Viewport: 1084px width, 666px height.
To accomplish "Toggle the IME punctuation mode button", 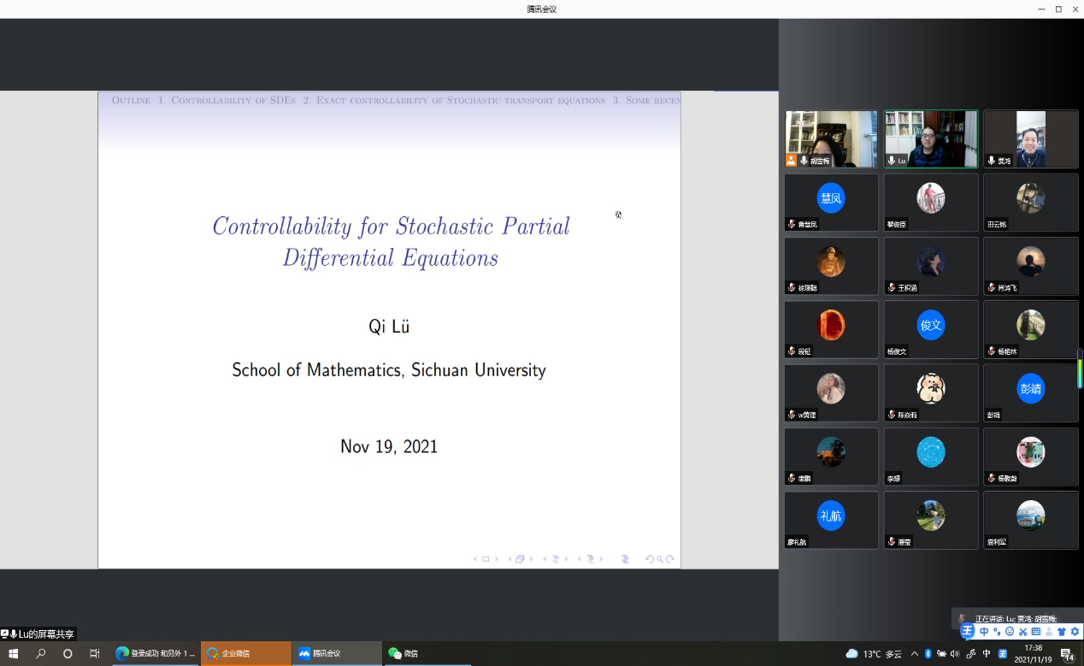I will (997, 632).
